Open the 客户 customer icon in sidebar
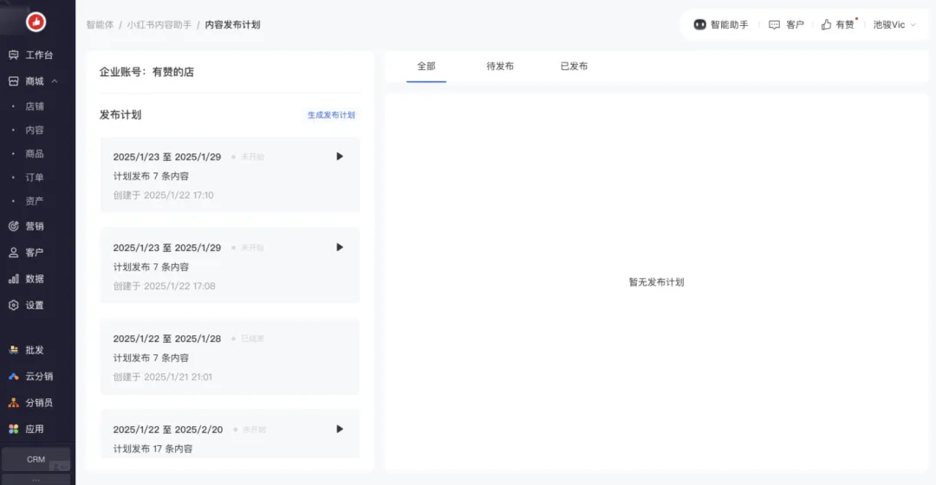 coord(14,253)
